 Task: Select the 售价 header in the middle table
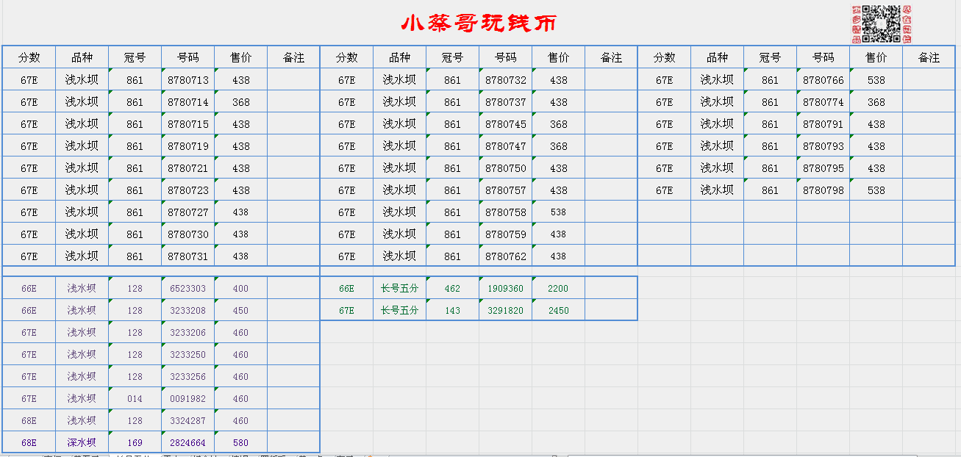[558, 57]
